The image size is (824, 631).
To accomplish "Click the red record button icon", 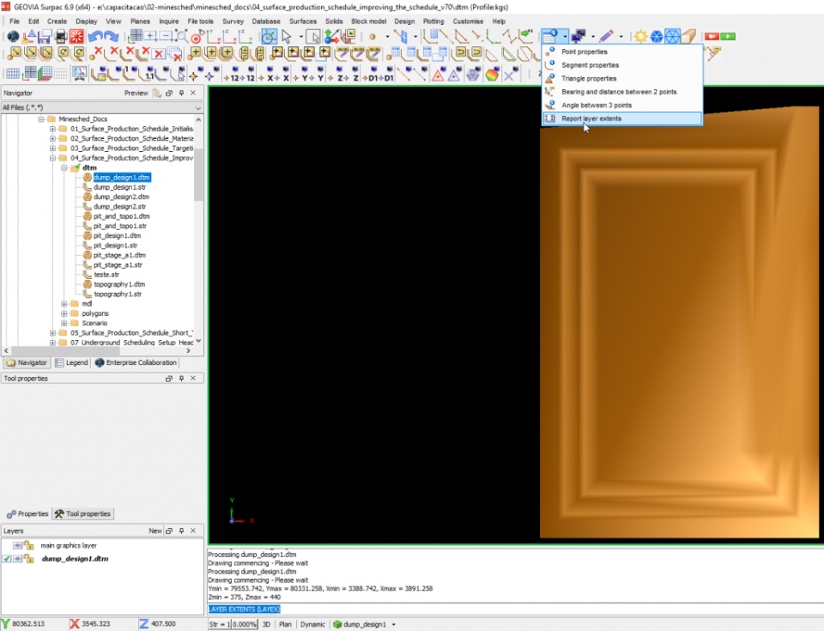I will [x=712, y=37].
